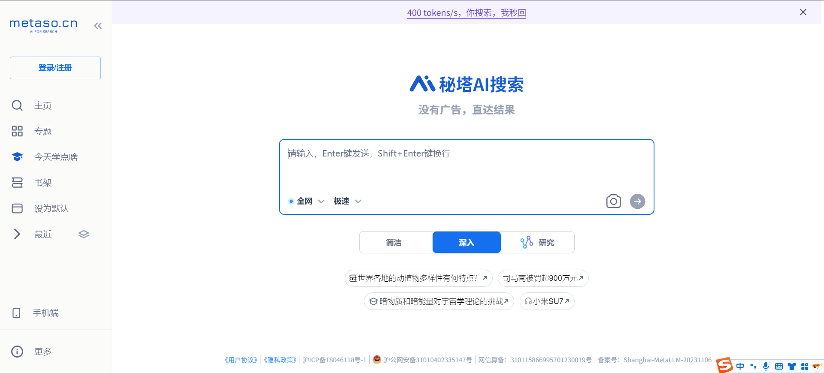Expand the 最近 recent list chevron
The width and height of the screenshot is (824, 373).
[17, 234]
